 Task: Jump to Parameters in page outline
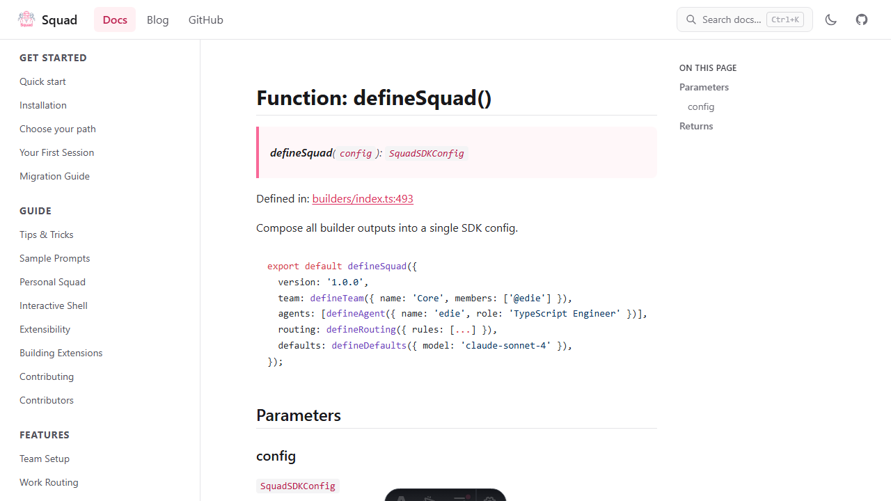coord(704,87)
